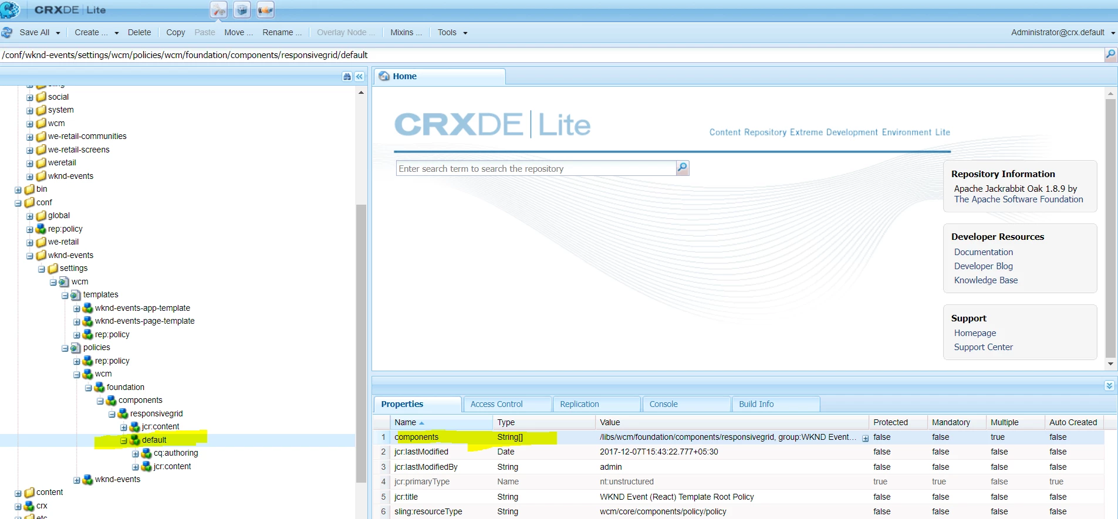This screenshot has width=1118, height=519.
Task: Click Delete in the toolbar
Action: tap(139, 32)
